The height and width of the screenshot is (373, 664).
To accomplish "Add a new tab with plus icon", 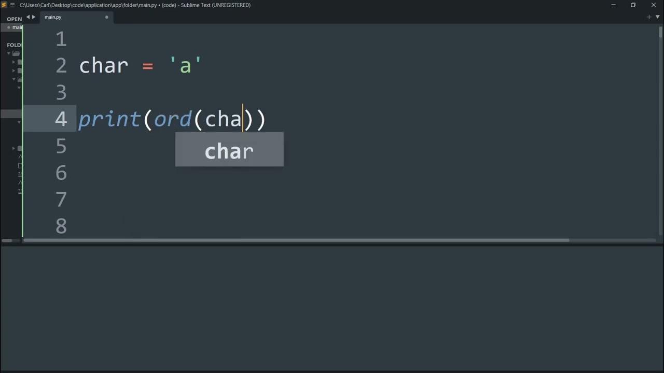I will [649, 17].
